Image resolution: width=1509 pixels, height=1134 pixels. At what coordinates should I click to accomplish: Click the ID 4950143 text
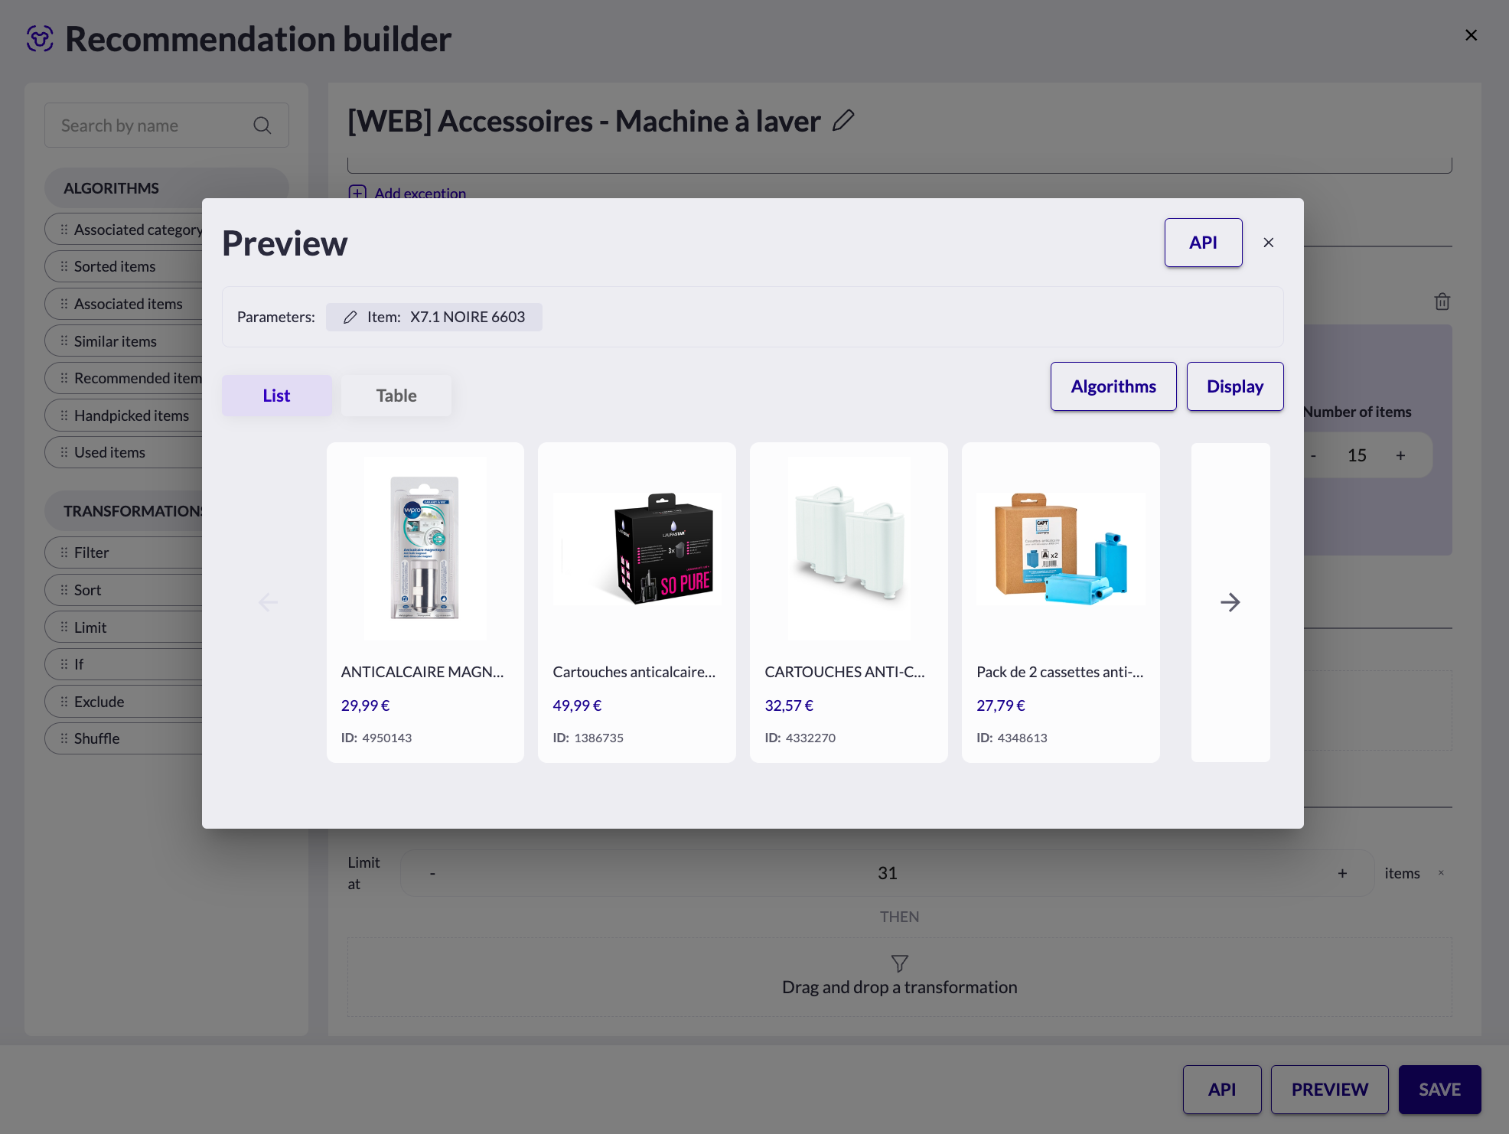tap(376, 738)
